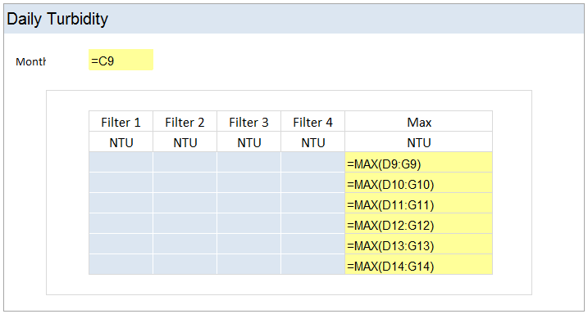The width and height of the screenshot is (588, 314).
Task: Select the Month cell containing =C9
Action: click(121, 60)
